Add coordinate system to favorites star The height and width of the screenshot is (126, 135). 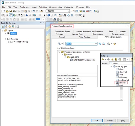115,44
